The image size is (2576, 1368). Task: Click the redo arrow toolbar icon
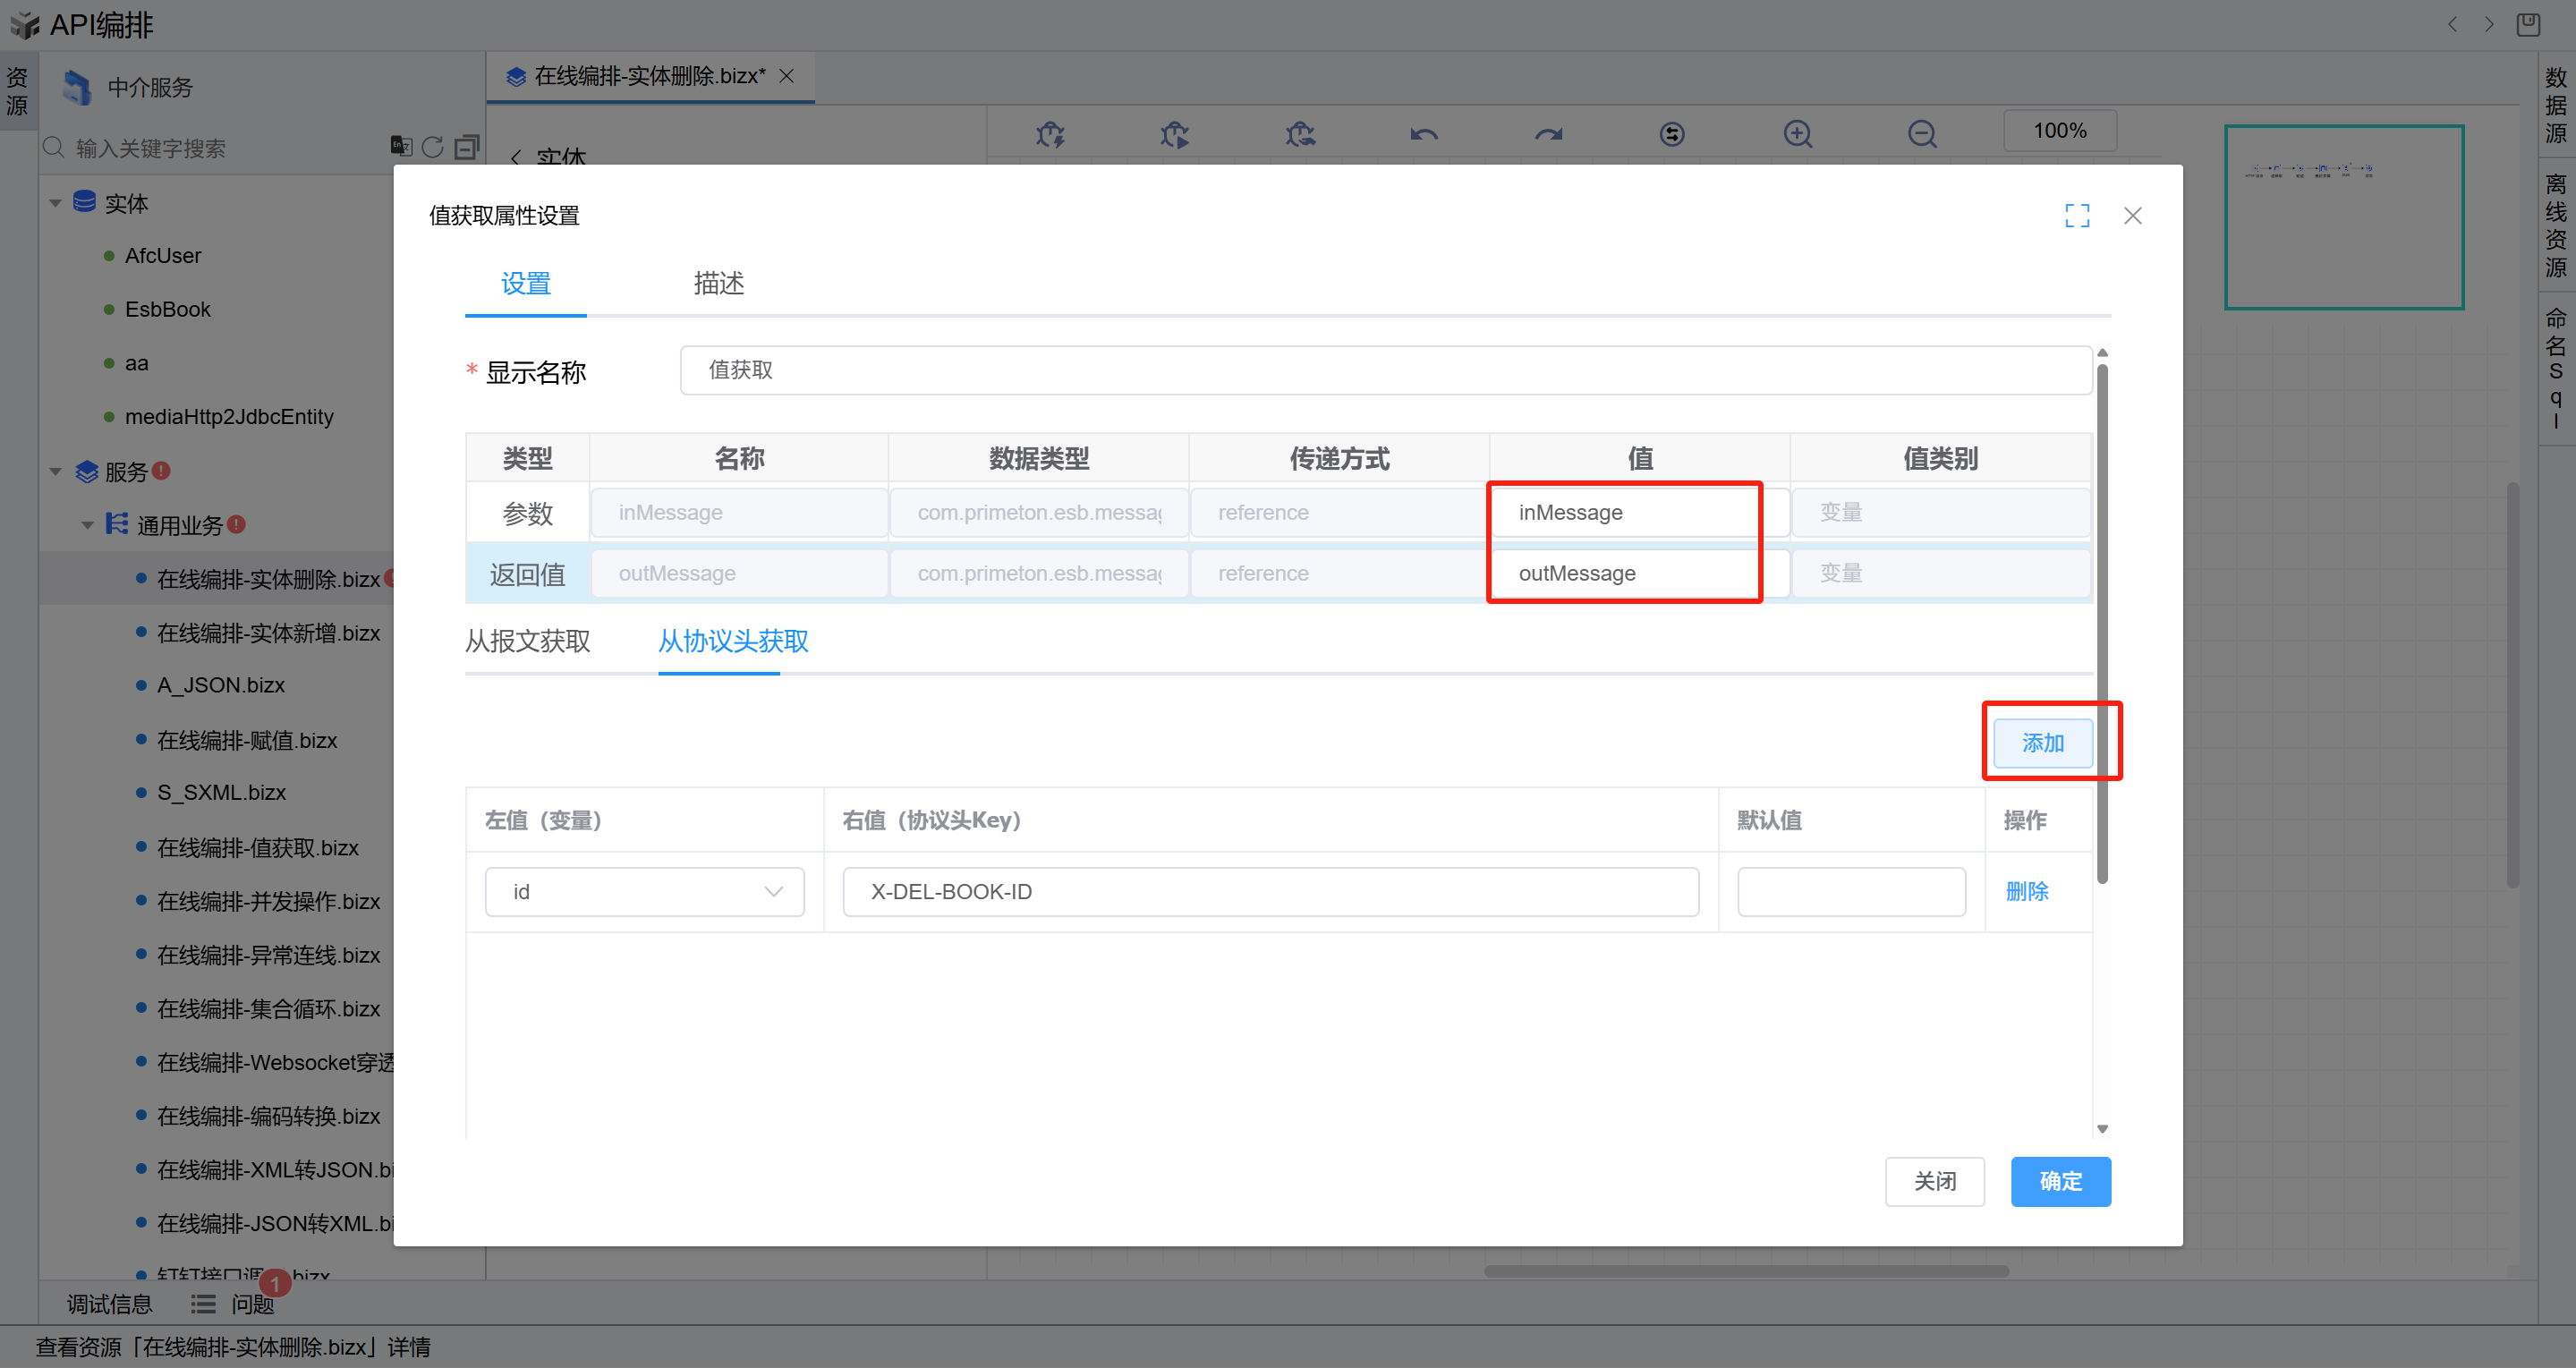coord(1548,133)
